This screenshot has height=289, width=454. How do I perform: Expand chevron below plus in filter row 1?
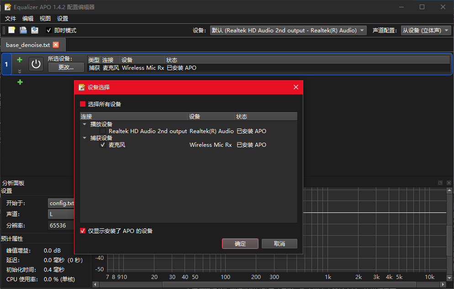pyautogui.click(x=20, y=71)
